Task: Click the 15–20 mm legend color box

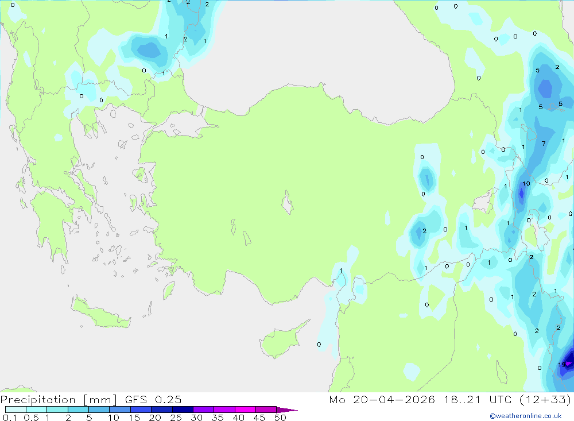Action: click(141, 410)
